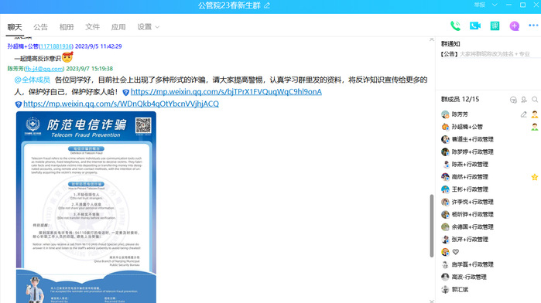Edit 陈芳芳's group nickname pencil icon
541x303 pixels.
click(x=523, y=114)
